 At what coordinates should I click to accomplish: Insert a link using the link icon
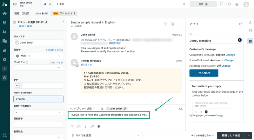click(x=92, y=127)
